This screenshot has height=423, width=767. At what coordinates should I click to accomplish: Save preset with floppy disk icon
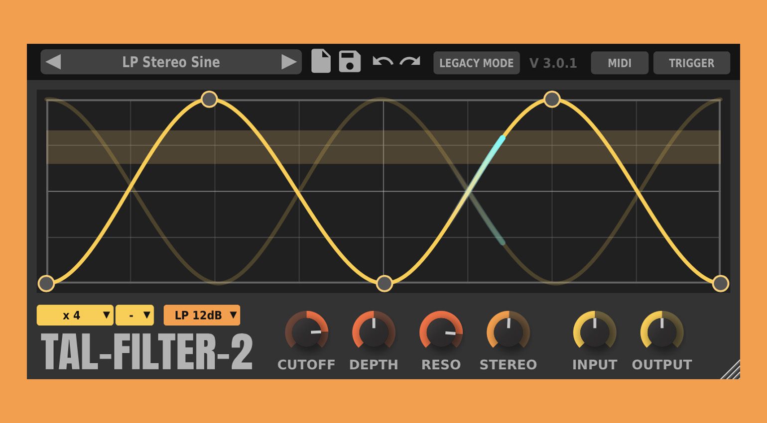pyautogui.click(x=350, y=61)
